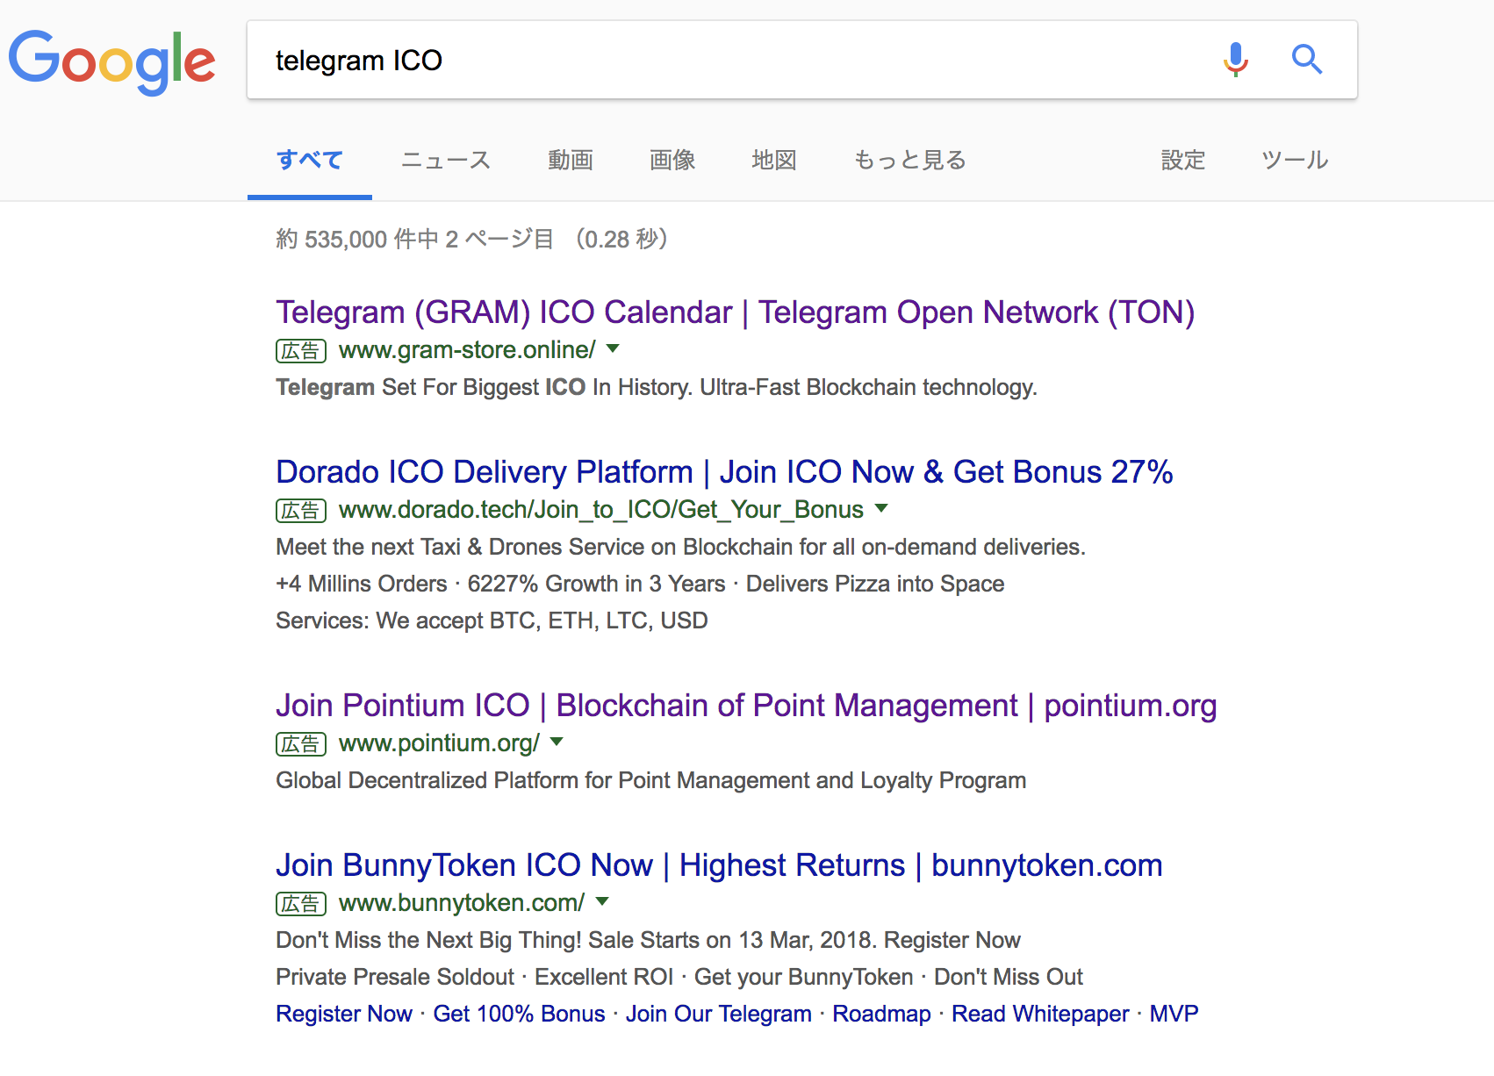Screen dimensions: 1494x1076
Task: Click text 'Private Presale Soldout'
Action: [x=395, y=977]
